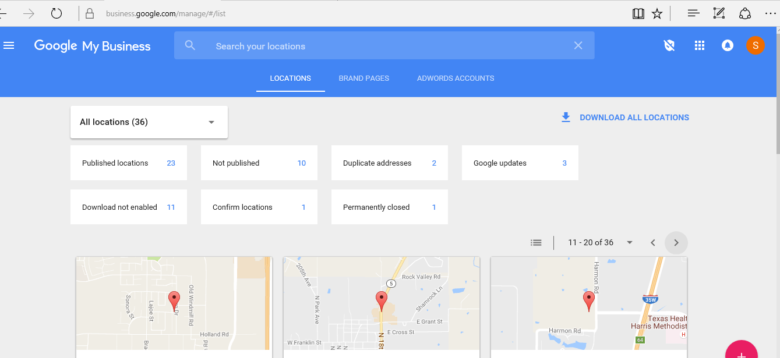Filter by Download not enabled
The height and width of the screenshot is (358, 780).
(x=129, y=207)
